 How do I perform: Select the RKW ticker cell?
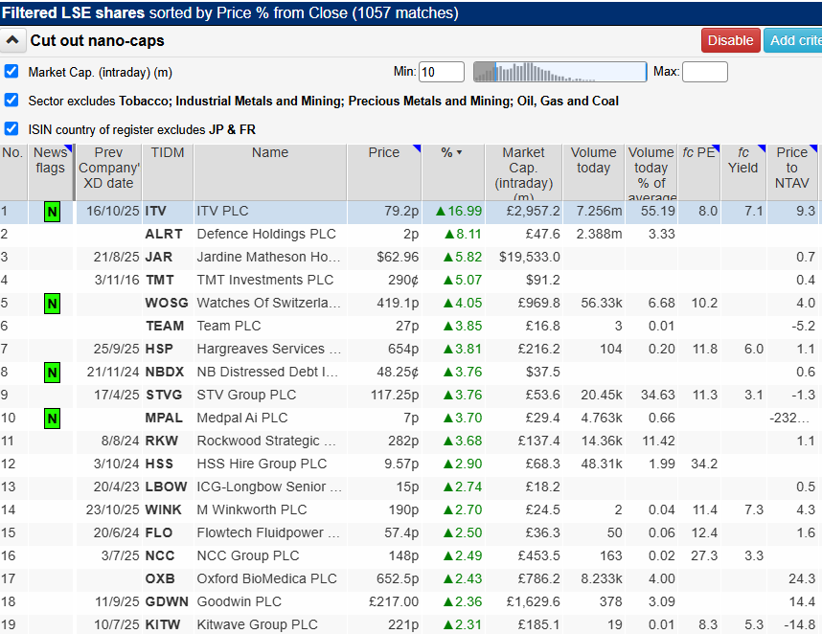pos(168,442)
